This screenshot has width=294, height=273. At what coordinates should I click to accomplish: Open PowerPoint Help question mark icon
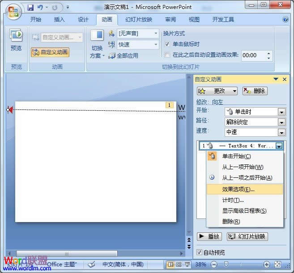tap(285, 19)
